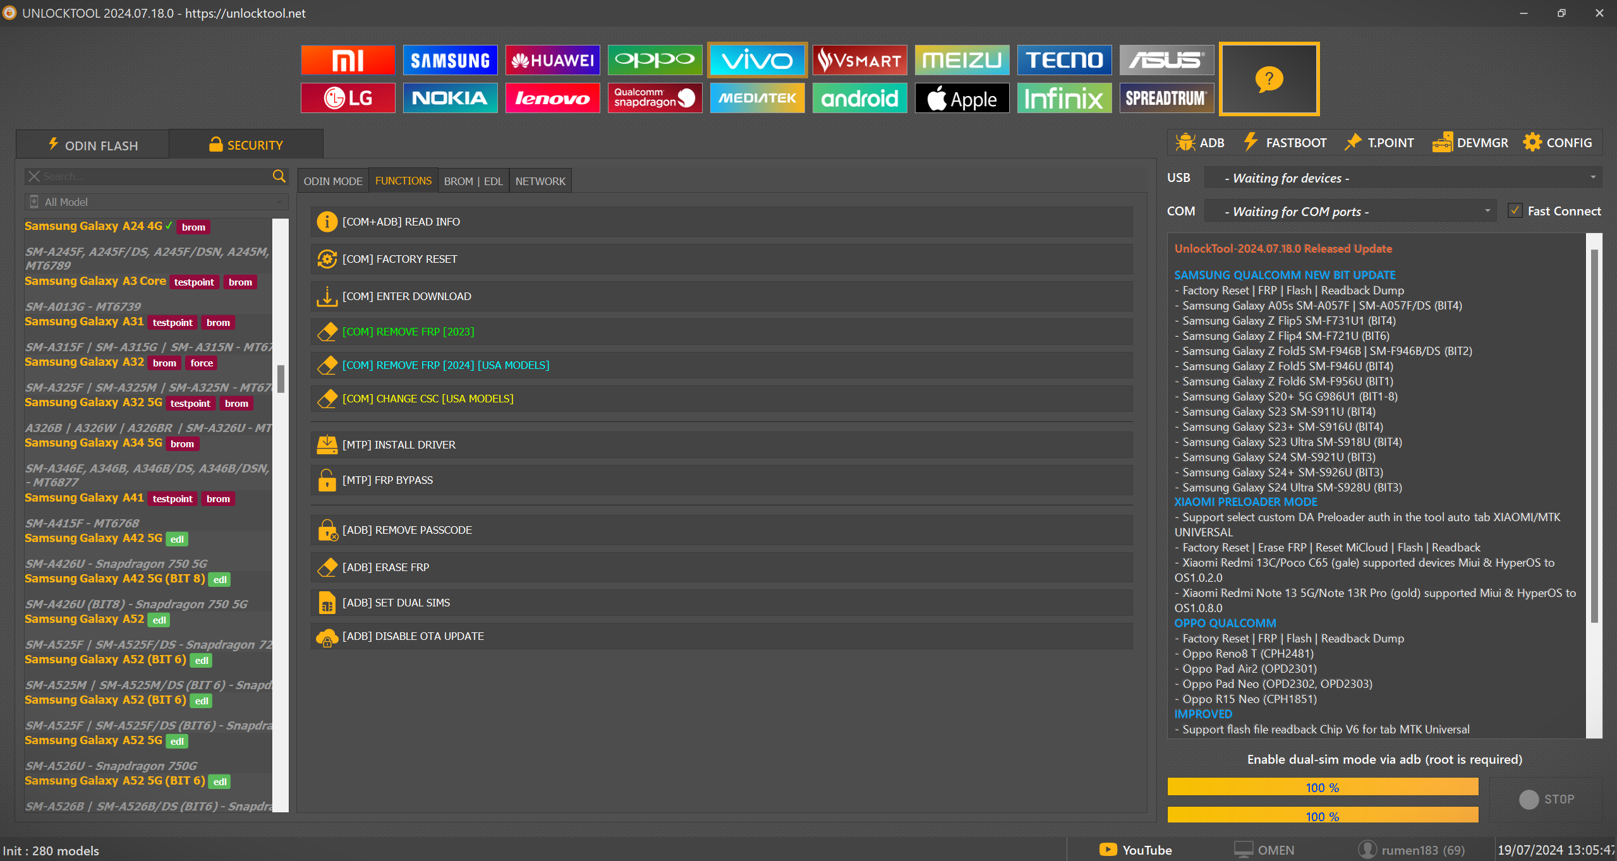Image resolution: width=1617 pixels, height=861 pixels.
Task: Toggle the Fast Connect checkbox
Action: tap(1515, 211)
